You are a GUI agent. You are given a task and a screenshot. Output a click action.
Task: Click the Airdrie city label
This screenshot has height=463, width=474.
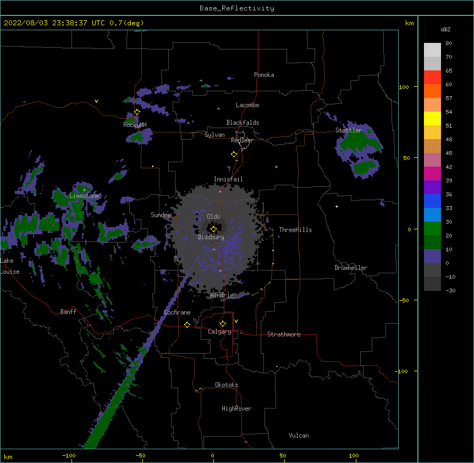click(x=222, y=295)
